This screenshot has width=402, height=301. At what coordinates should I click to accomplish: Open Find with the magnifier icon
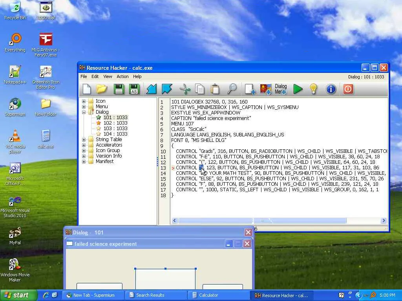coord(232,89)
